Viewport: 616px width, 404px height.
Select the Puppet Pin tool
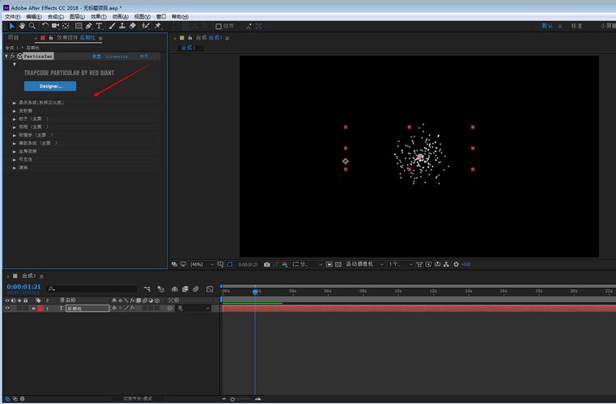pos(156,26)
